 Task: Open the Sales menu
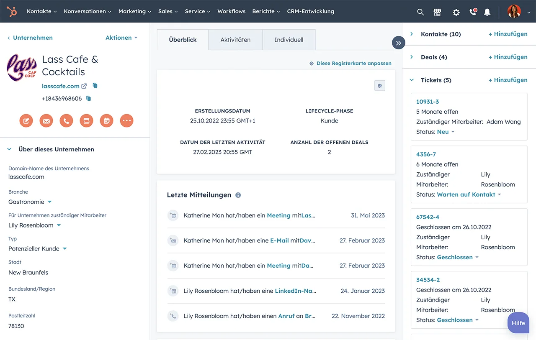point(168,11)
